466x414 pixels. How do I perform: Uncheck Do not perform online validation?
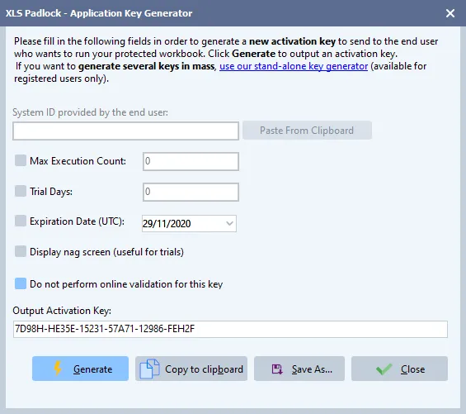coord(21,283)
